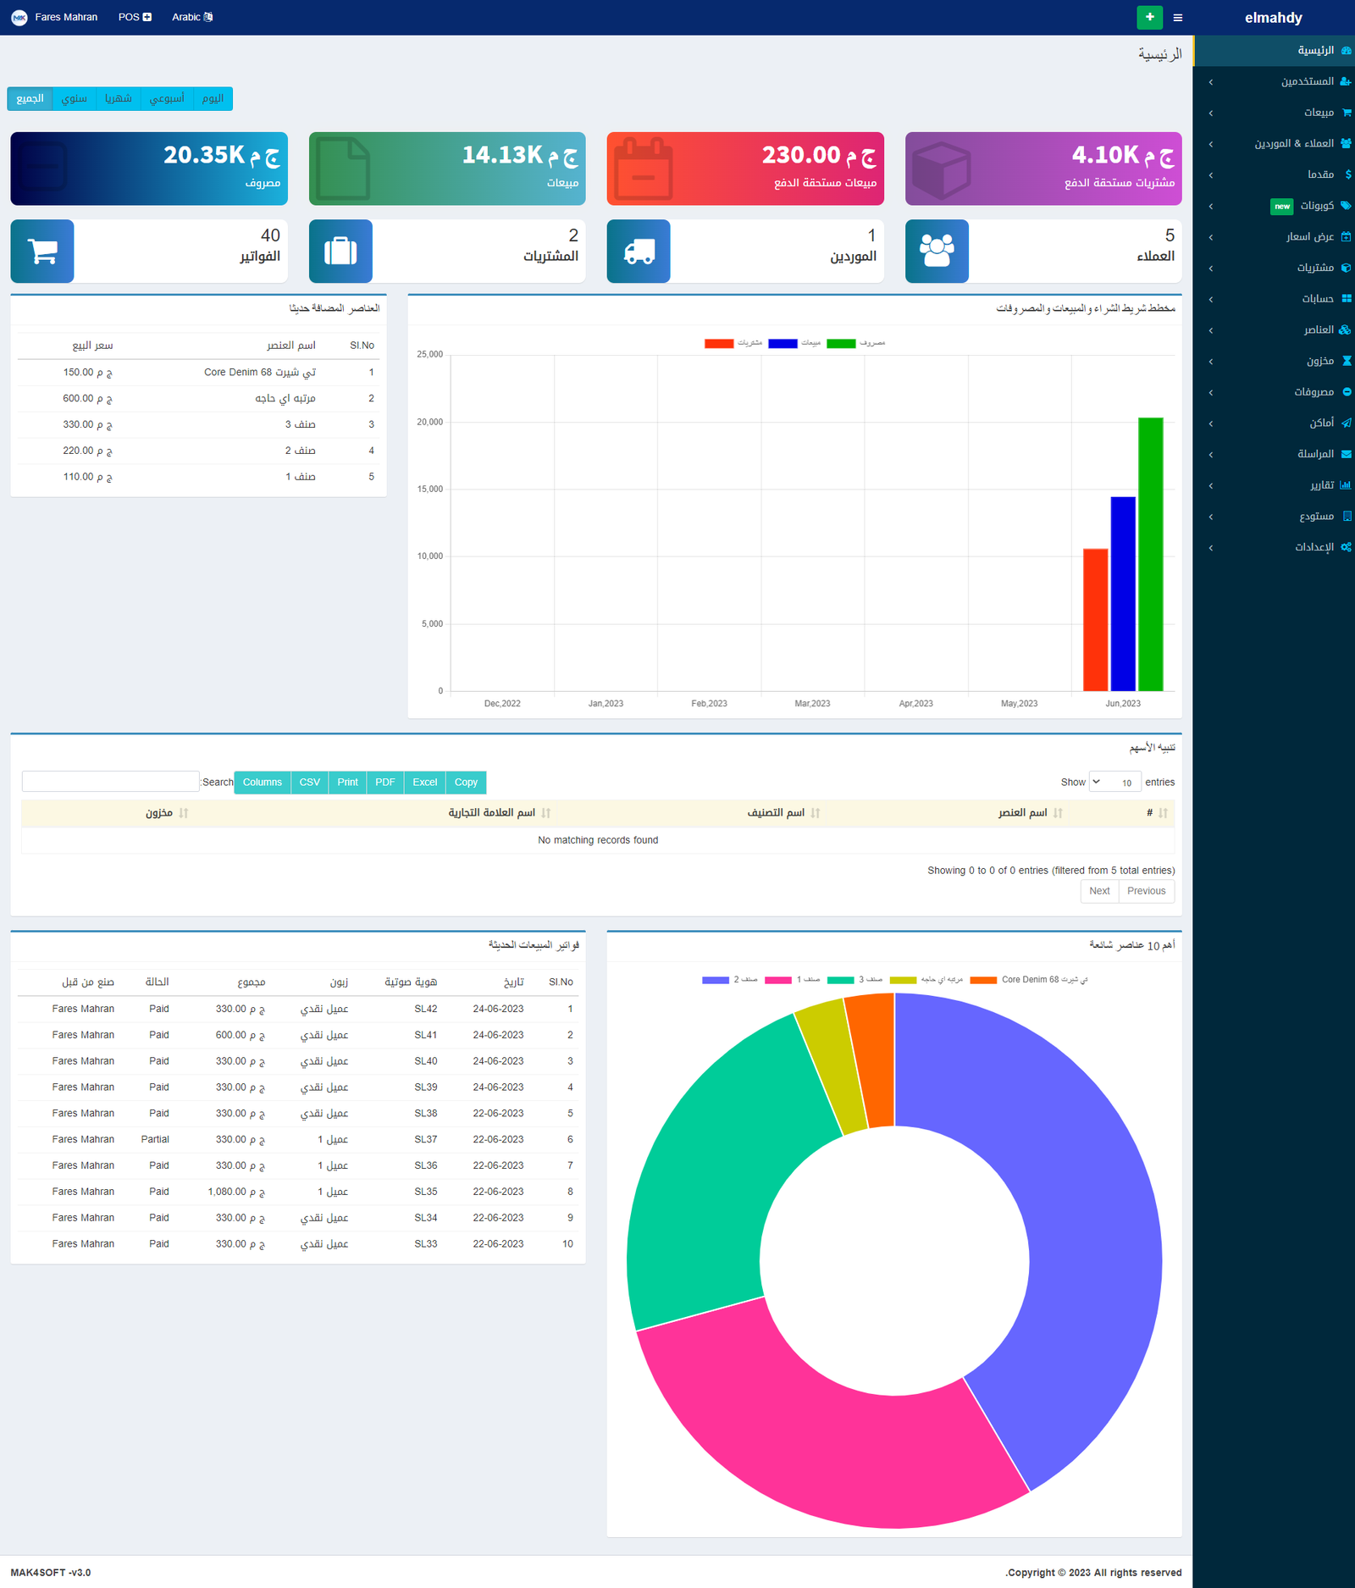Toggle the hamburger sidebar menu icon

click(x=1177, y=18)
